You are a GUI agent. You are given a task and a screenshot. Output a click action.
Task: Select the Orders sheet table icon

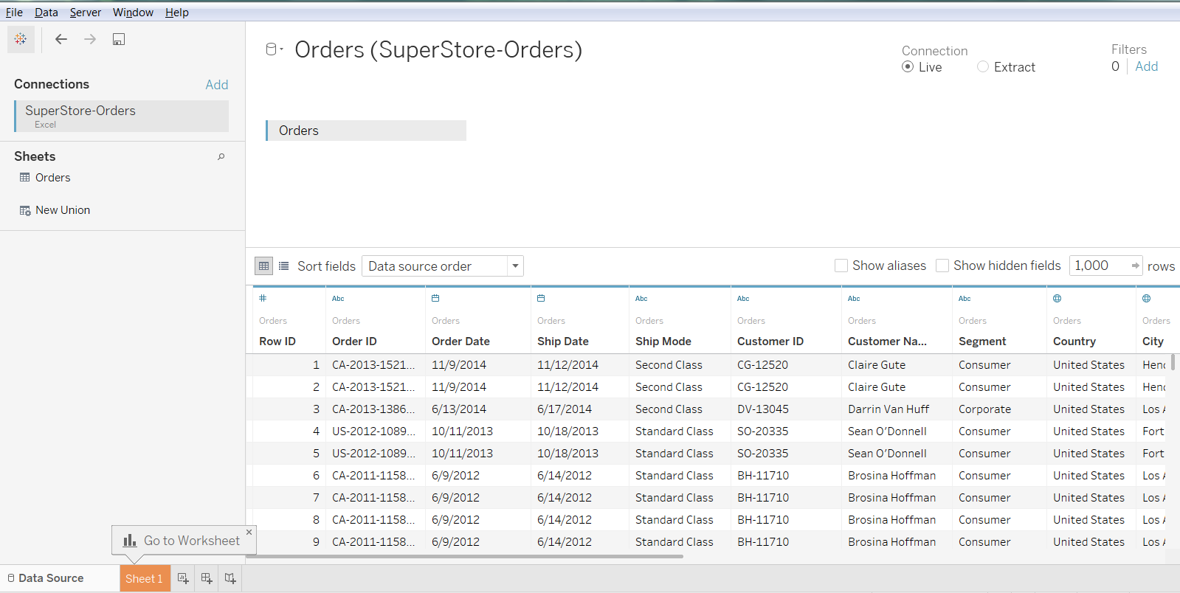click(x=25, y=178)
